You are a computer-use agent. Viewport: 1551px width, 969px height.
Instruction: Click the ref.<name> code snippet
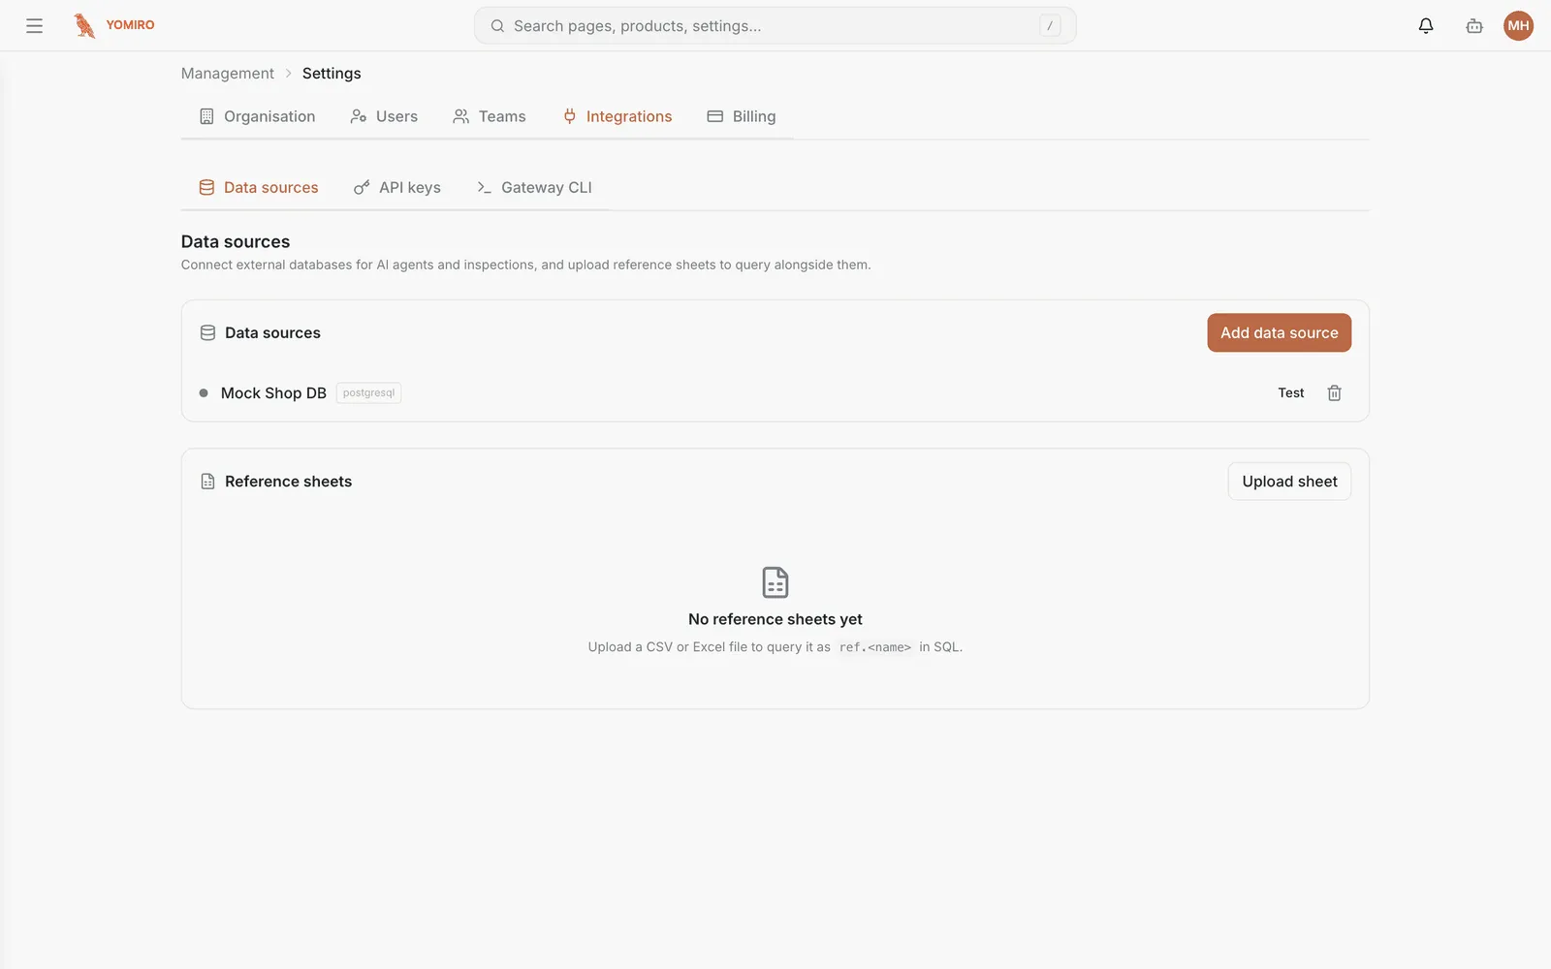(x=875, y=647)
